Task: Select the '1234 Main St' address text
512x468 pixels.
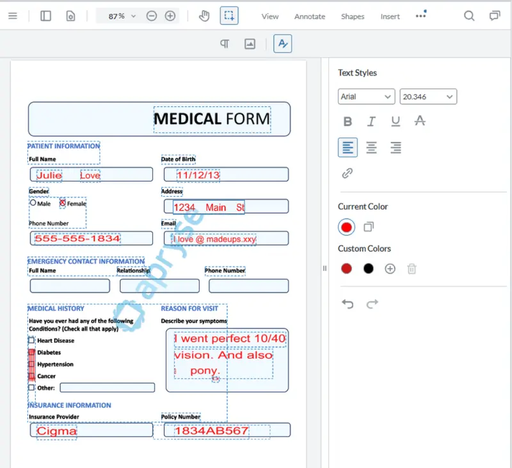Action: 209,207
